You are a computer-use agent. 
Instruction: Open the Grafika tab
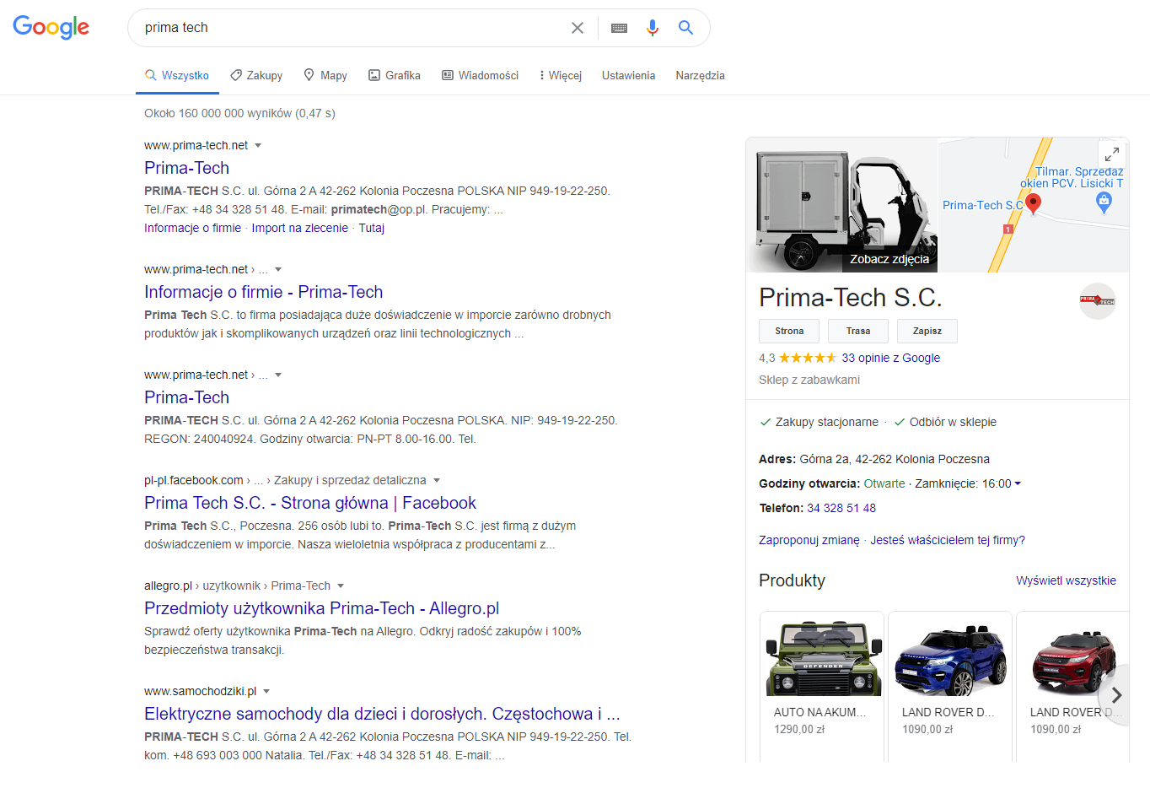(x=395, y=76)
